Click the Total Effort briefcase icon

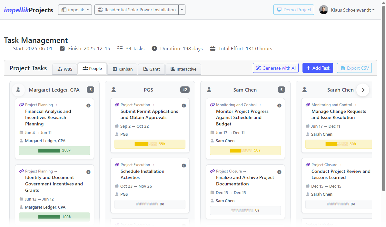point(213,48)
